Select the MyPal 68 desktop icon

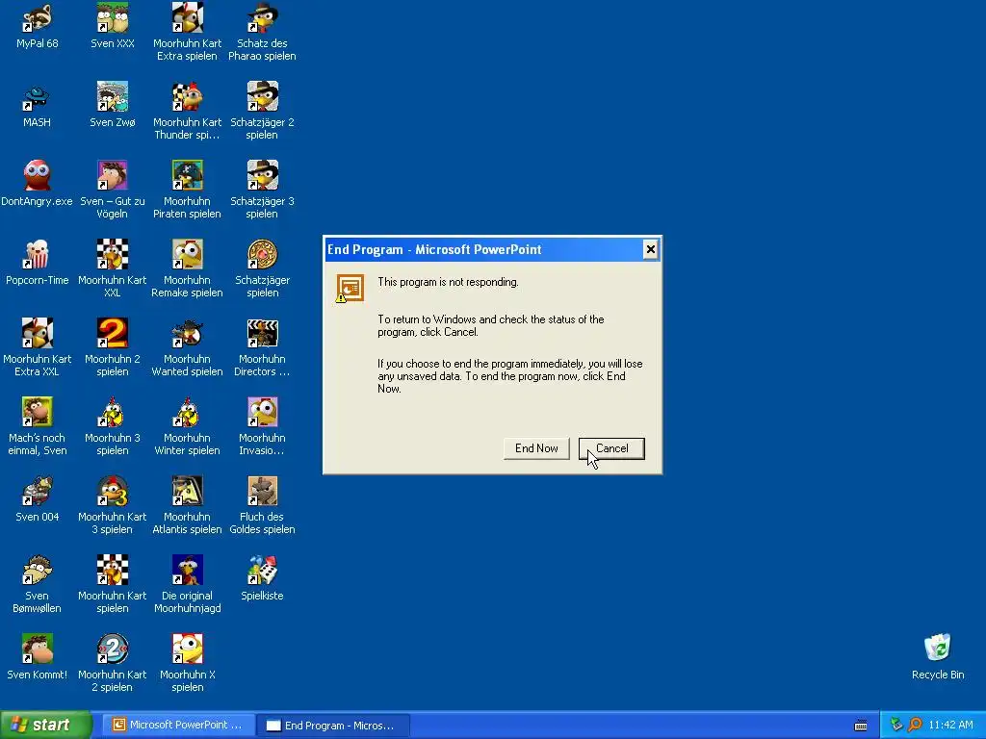point(38,17)
